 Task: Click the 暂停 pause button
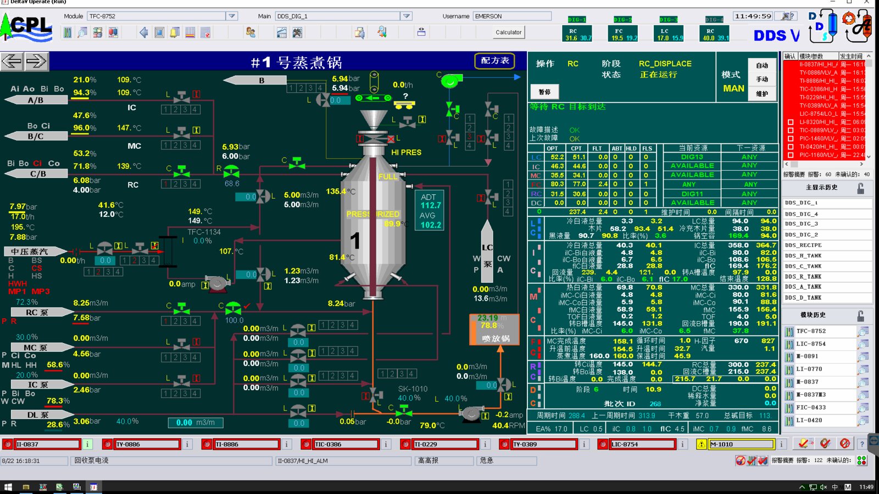(x=544, y=92)
